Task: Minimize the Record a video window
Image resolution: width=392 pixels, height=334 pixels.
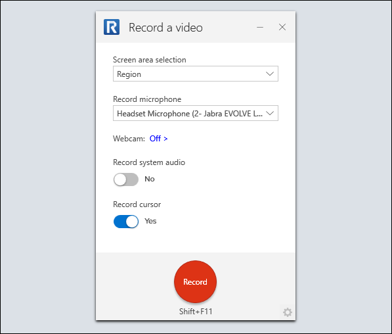Action: [x=260, y=27]
